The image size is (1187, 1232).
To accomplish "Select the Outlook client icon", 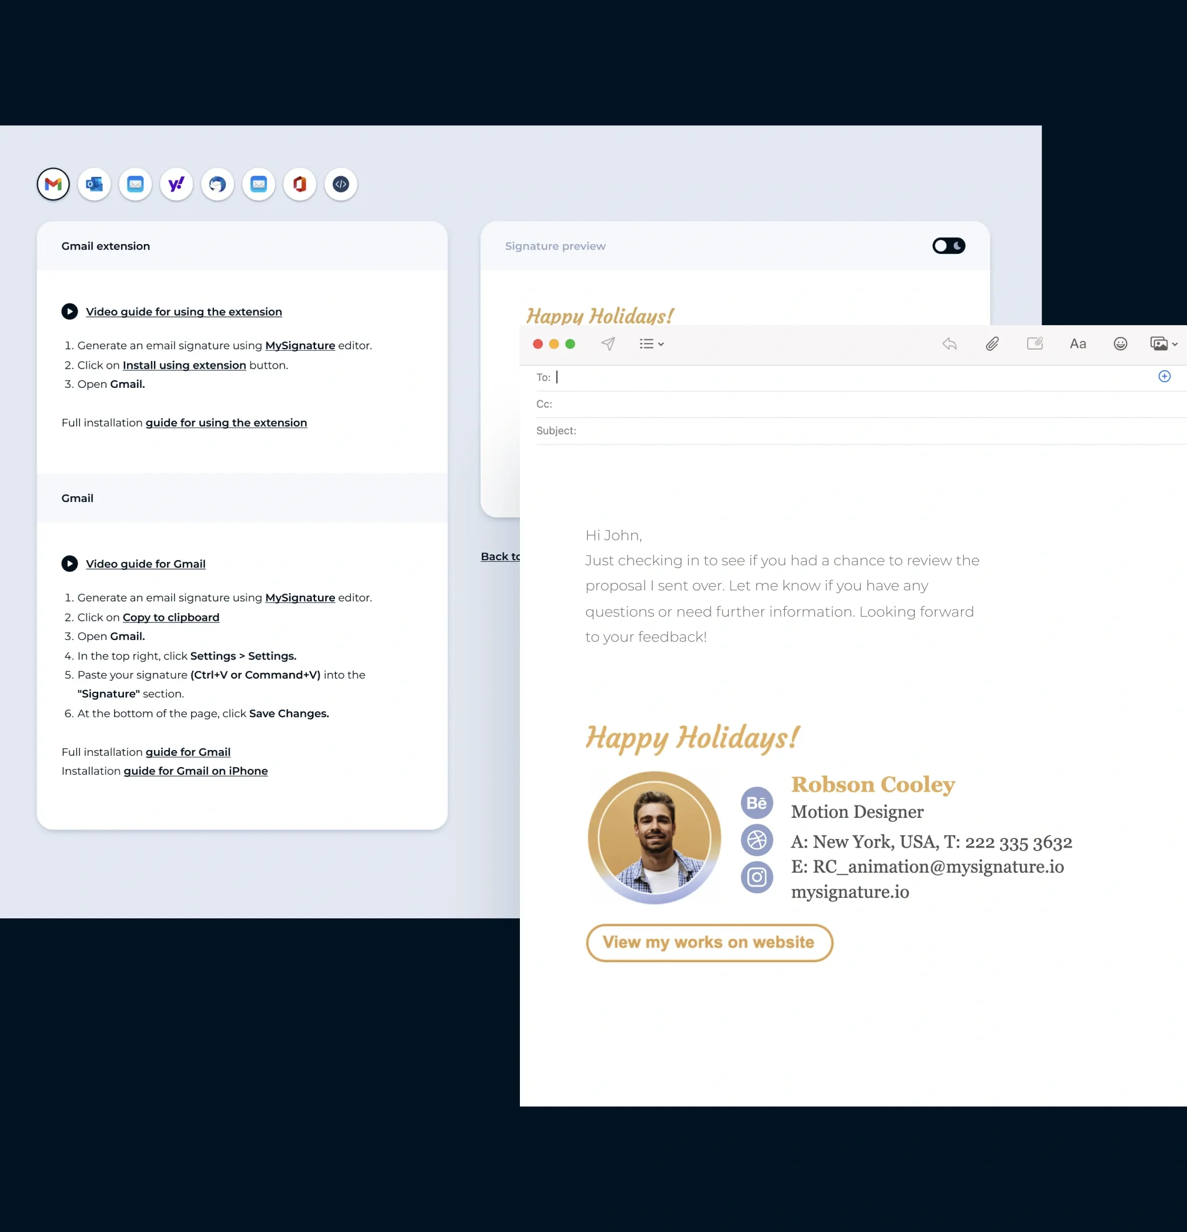I will 94,184.
